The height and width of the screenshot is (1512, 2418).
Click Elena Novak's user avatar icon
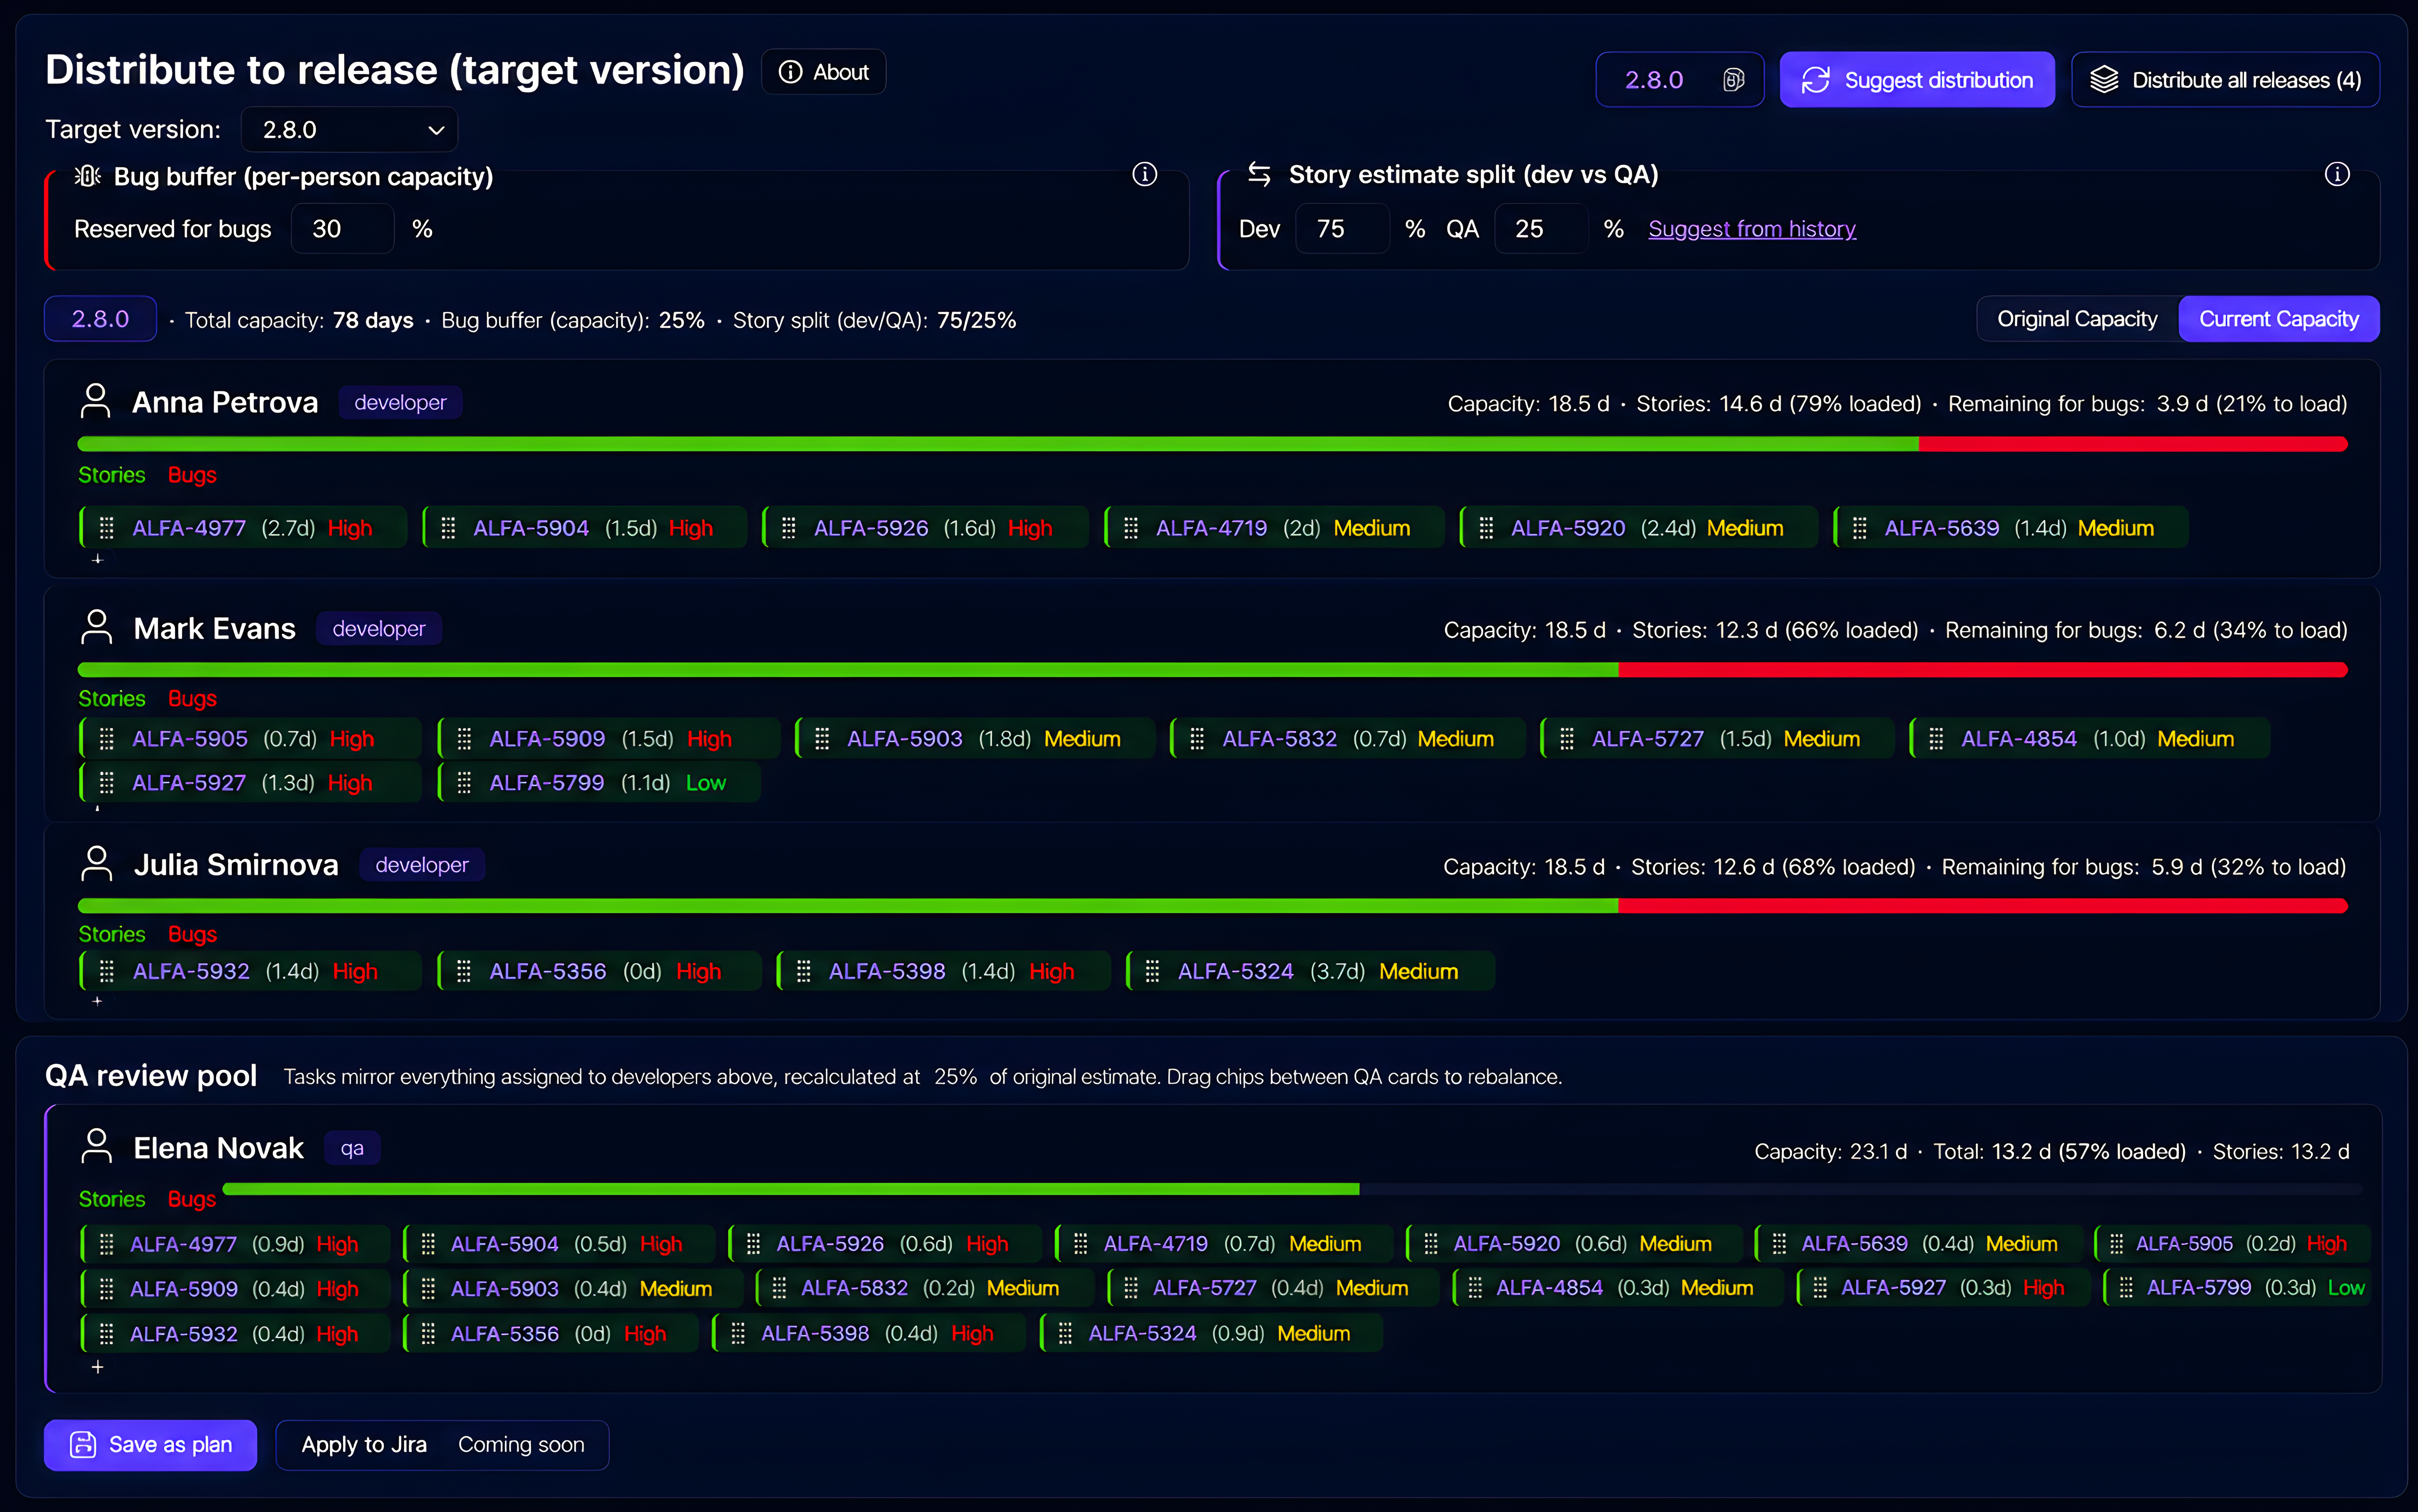coord(96,1146)
